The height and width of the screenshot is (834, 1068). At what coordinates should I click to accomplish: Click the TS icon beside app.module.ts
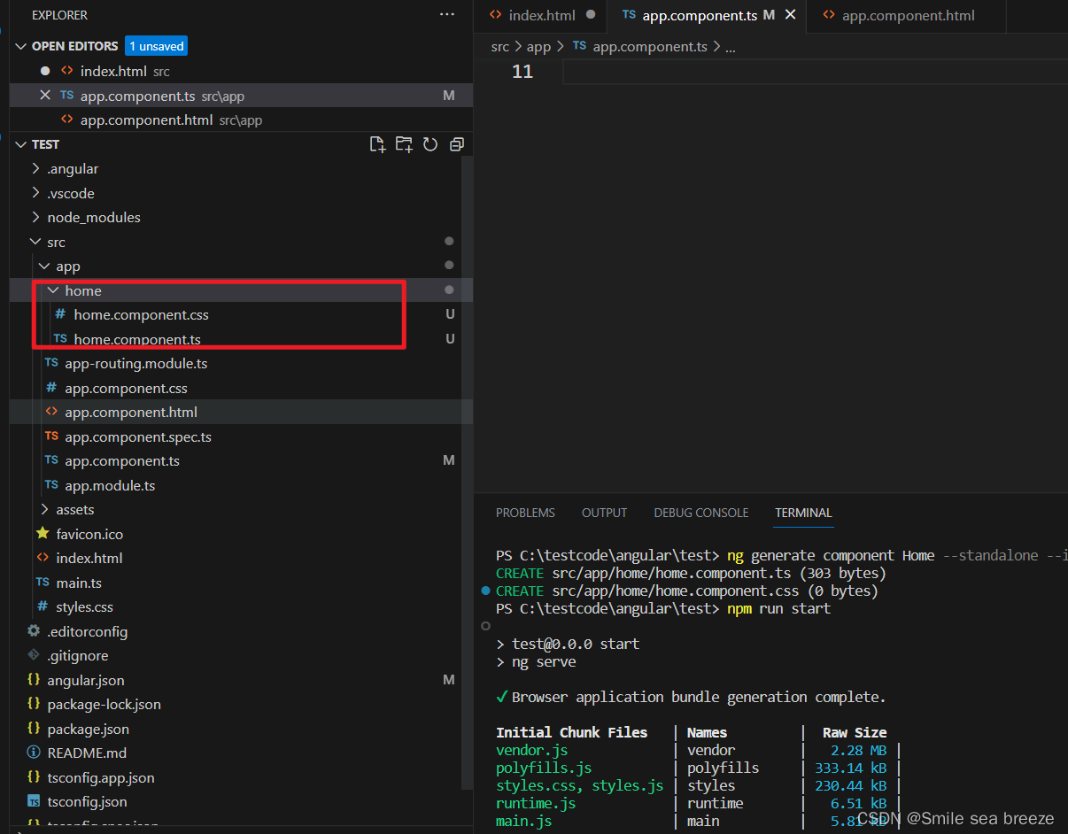[51, 485]
